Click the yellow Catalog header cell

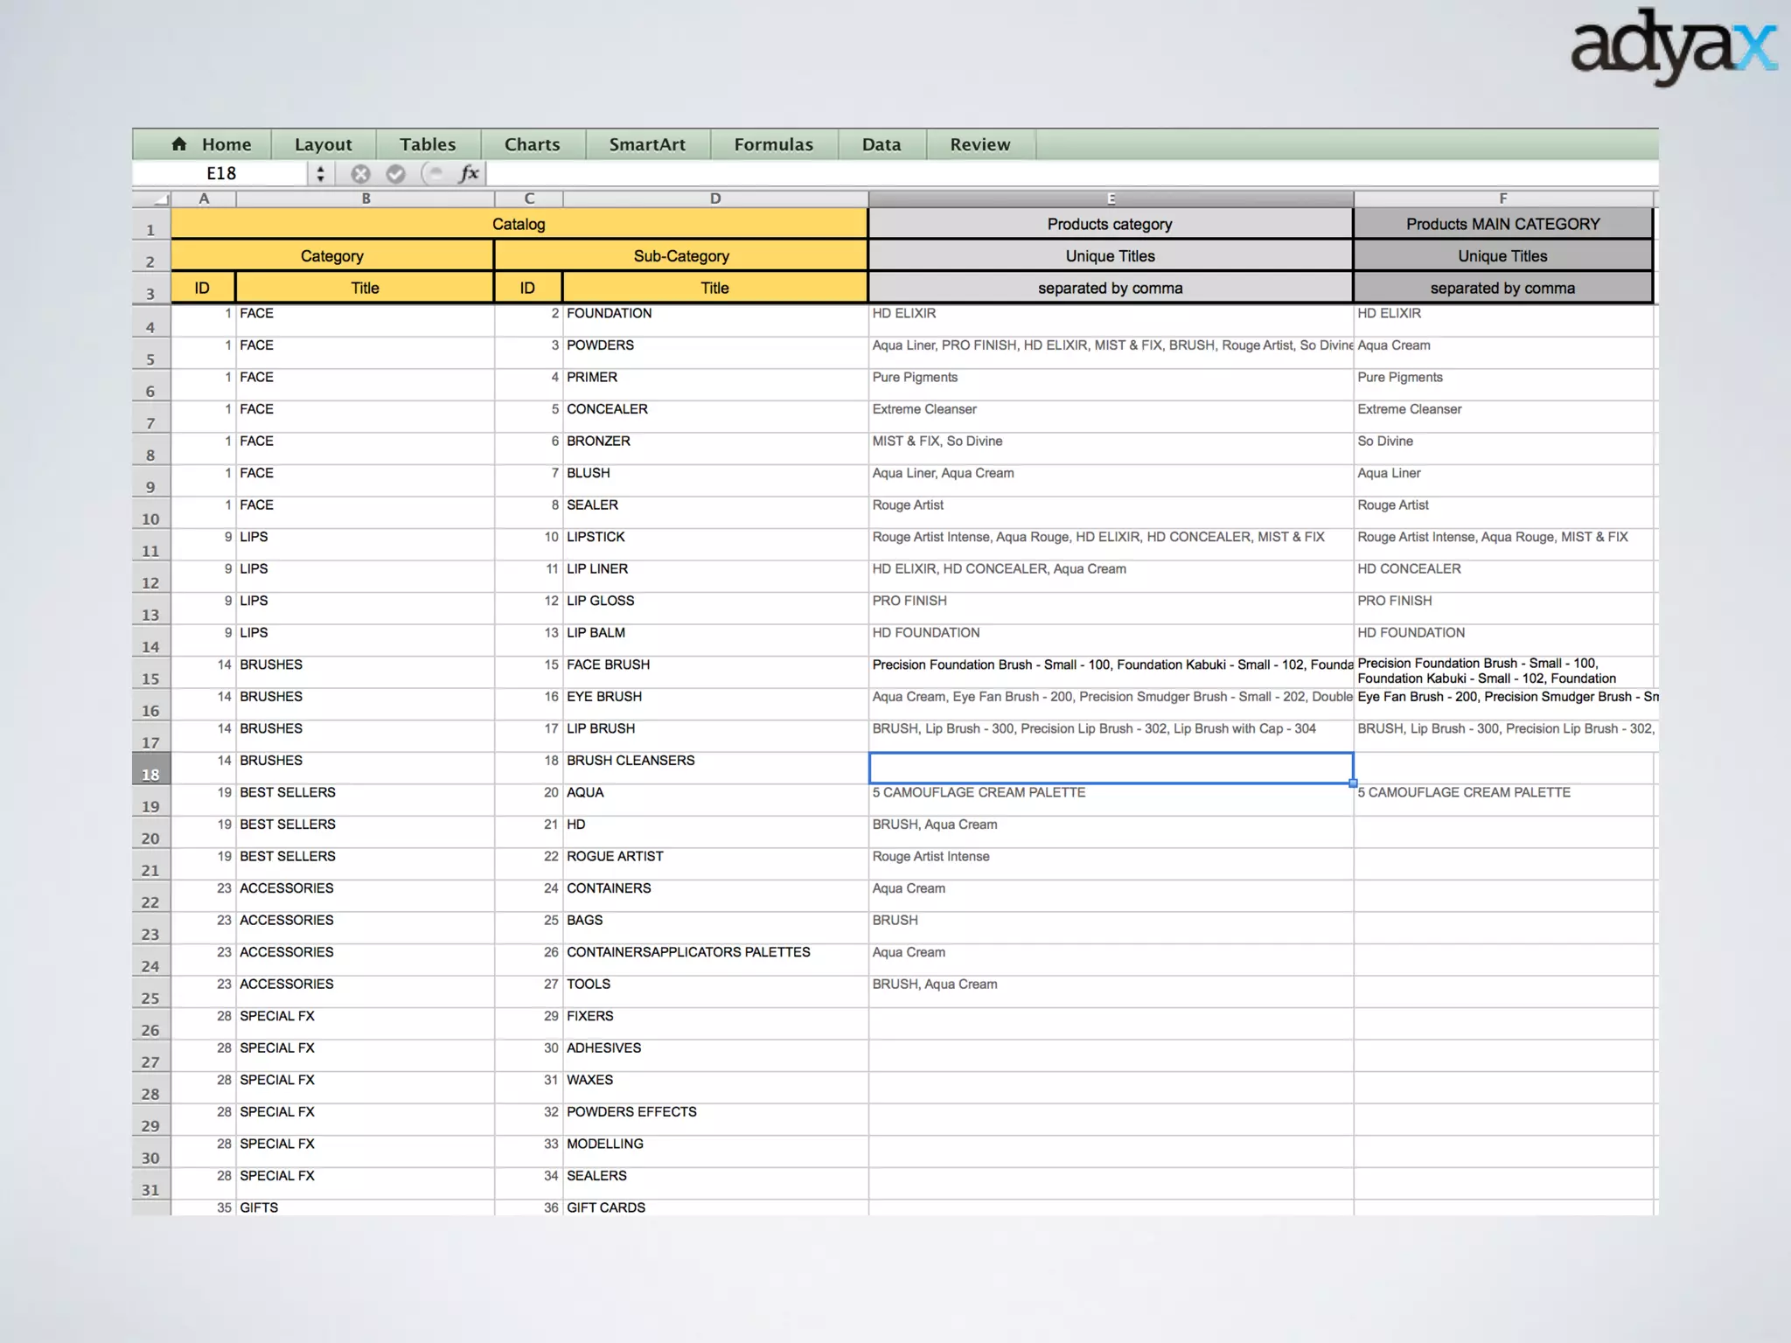[x=519, y=224]
